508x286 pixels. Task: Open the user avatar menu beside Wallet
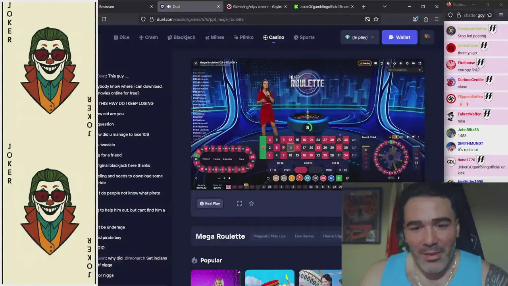[427, 37]
